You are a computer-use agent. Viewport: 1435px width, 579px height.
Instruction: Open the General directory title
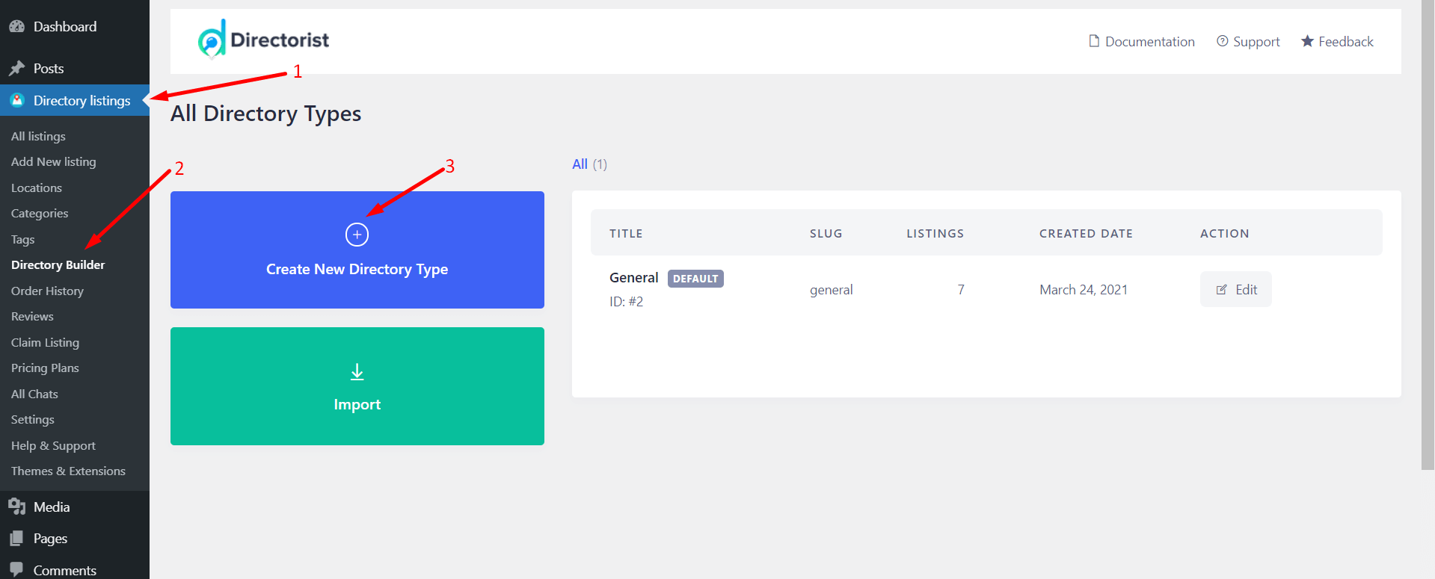[633, 277]
